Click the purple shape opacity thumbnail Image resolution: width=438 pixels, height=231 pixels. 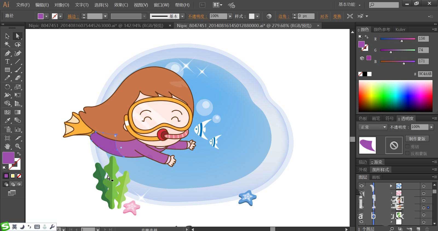(367, 145)
